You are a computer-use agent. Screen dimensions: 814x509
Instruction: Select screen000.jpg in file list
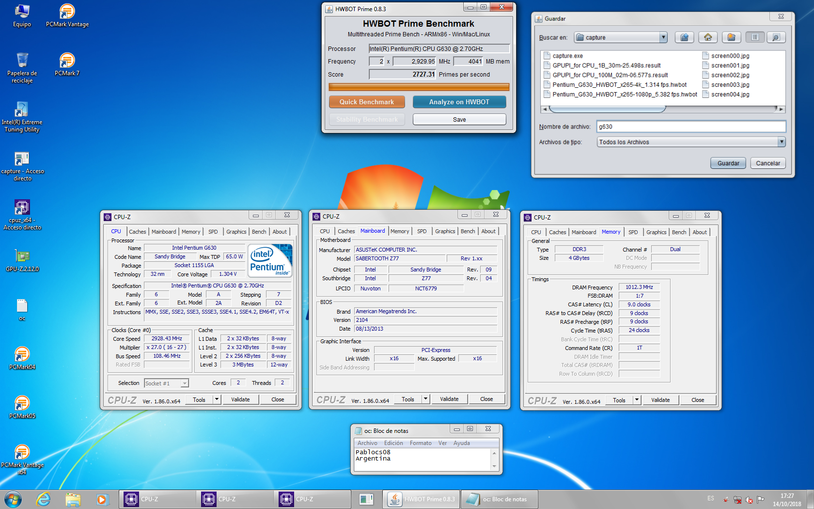(x=726, y=56)
